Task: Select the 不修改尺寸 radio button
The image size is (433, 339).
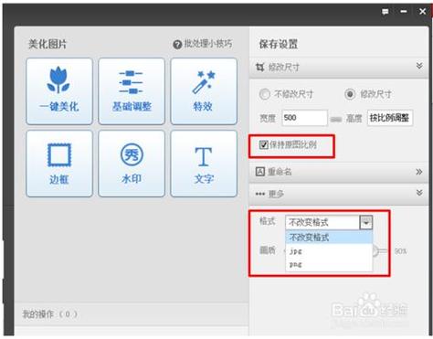Action: (x=264, y=94)
